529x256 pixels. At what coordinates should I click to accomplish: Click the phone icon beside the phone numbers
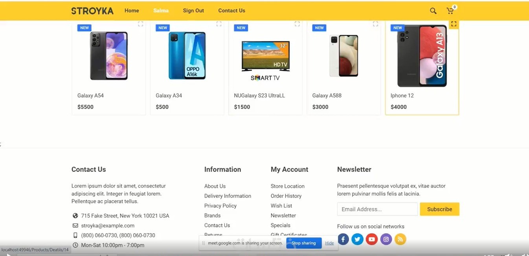75,235
